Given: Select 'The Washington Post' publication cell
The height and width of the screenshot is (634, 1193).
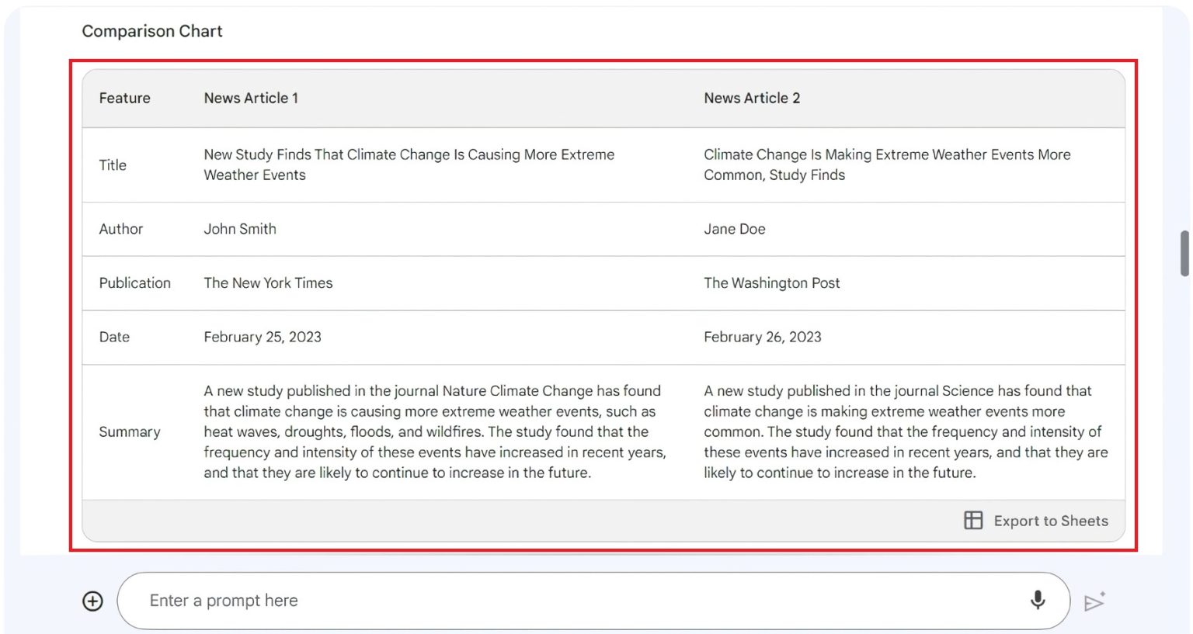Looking at the screenshot, I should 771,283.
